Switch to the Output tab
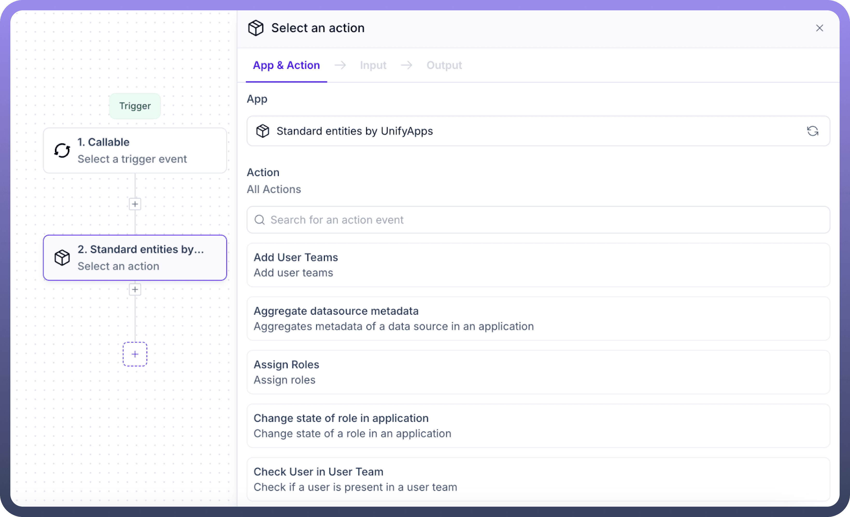 (x=444, y=65)
